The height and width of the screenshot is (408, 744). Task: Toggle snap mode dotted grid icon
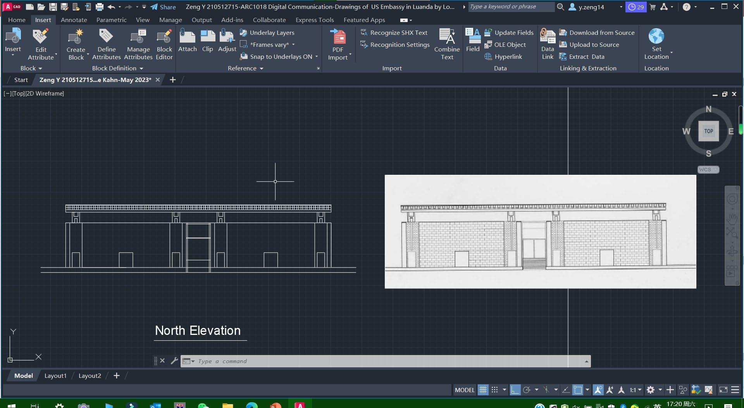(x=495, y=390)
